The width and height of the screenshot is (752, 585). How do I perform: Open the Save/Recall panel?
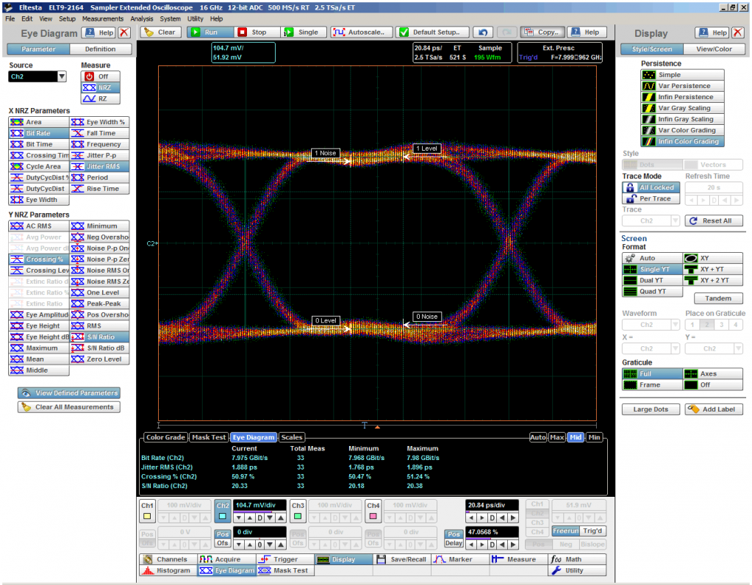click(x=402, y=559)
